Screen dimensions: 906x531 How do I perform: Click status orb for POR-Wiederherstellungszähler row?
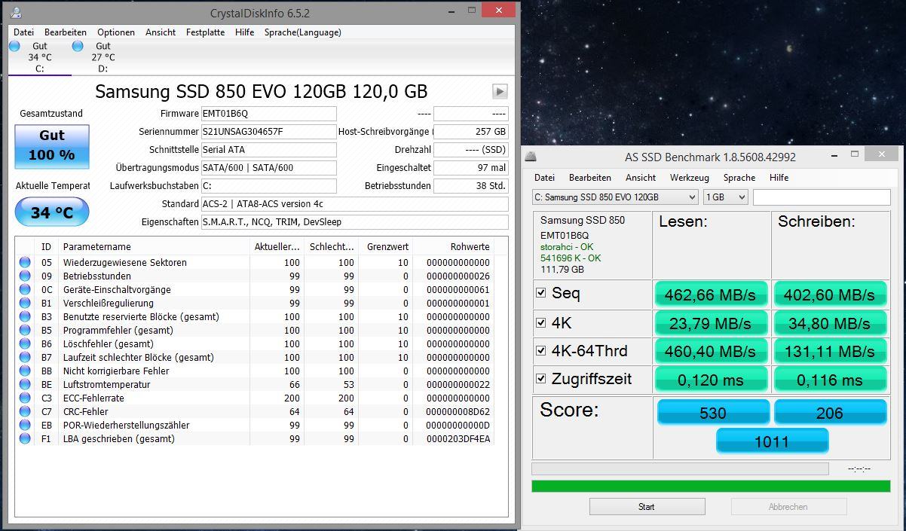click(25, 425)
